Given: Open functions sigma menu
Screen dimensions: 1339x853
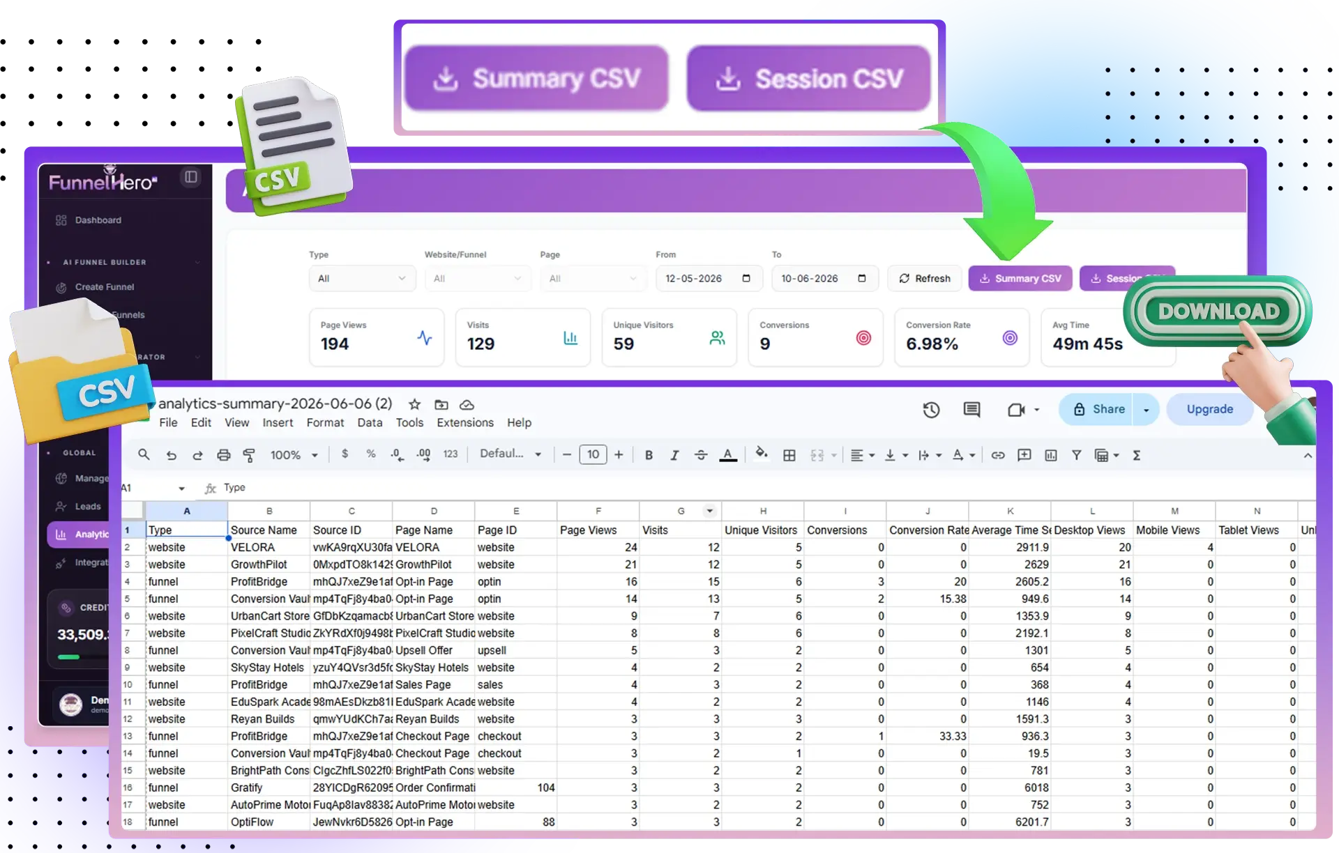Looking at the screenshot, I should pos(1137,455).
